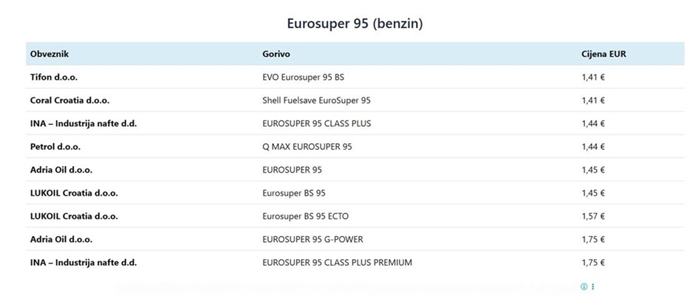Click EUROSUPER 95 CLASS PLUS PREMIUM text

(338, 263)
